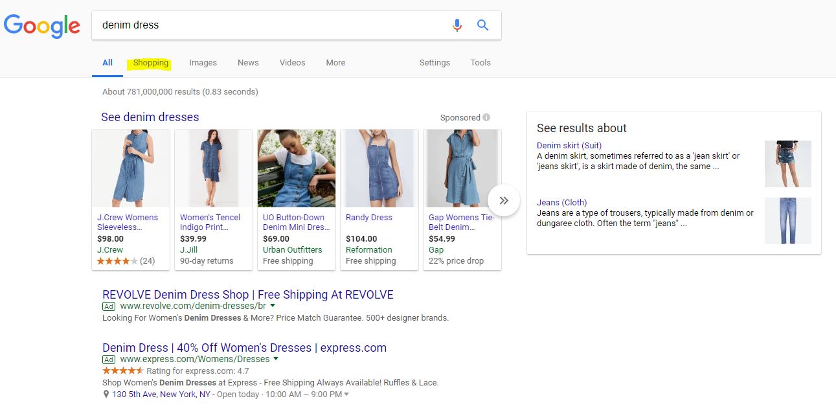This screenshot has width=836, height=412.
Task: Open the Sponsored info icon
Action: coord(486,117)
